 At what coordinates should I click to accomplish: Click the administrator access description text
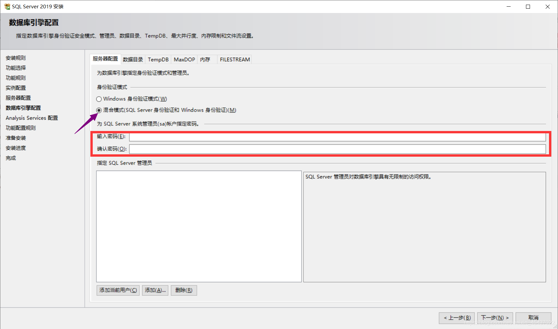pyautogui.click(x=369, y=177)
